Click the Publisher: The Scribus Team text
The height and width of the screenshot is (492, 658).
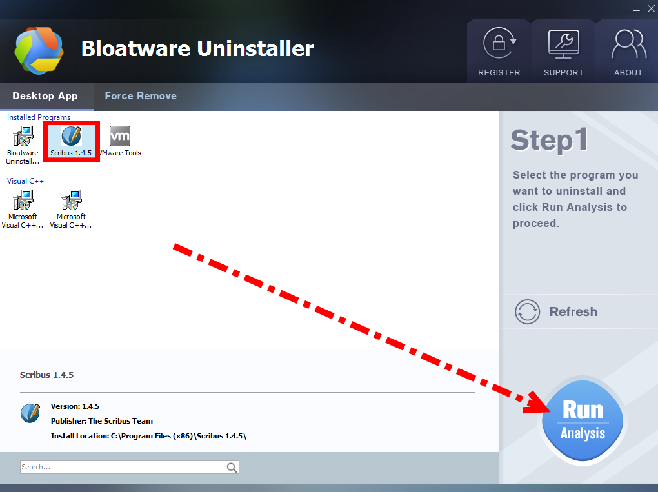point(102,421)
